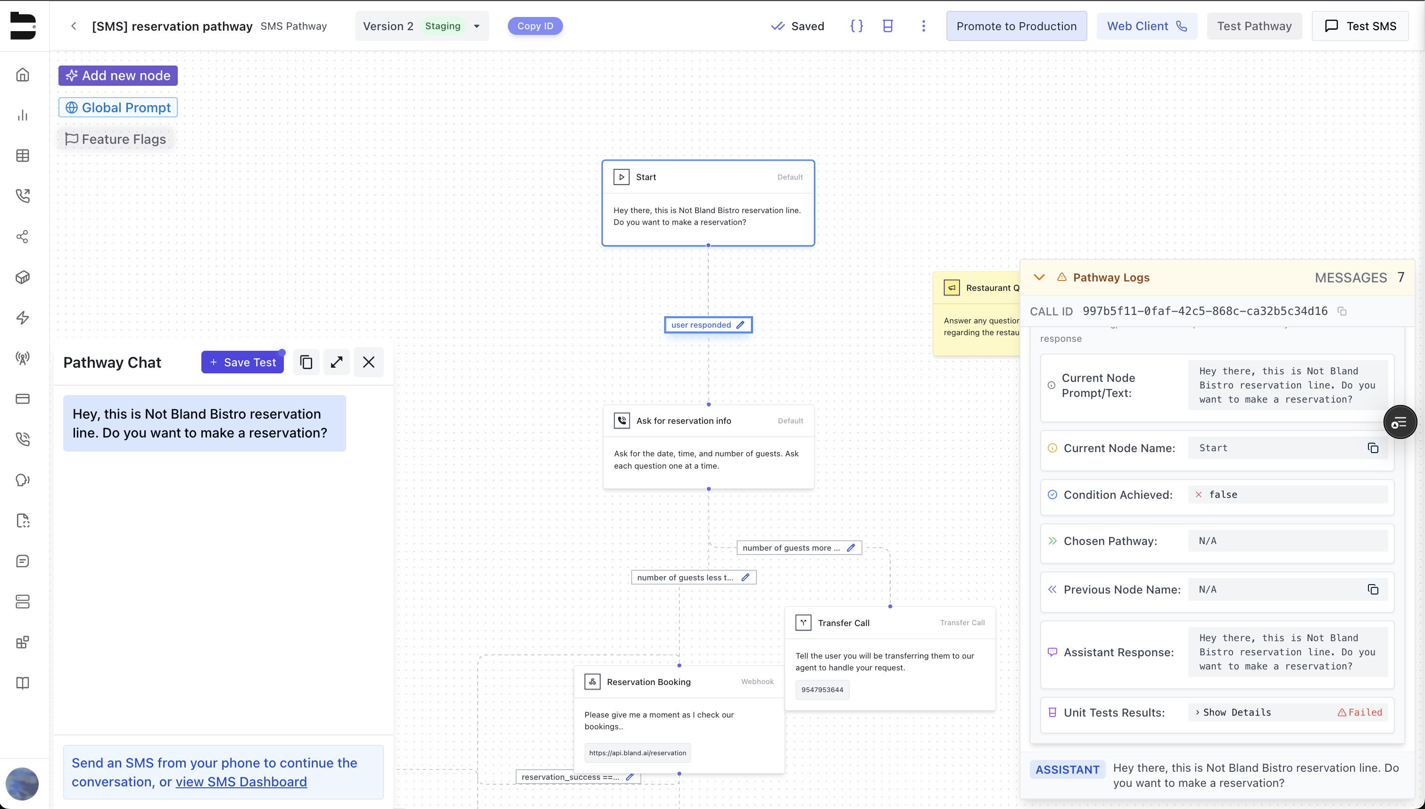The image size is (1425, 809).
Task: Click the ASSISTANT message tag
Action: (x=1067, y=769)
